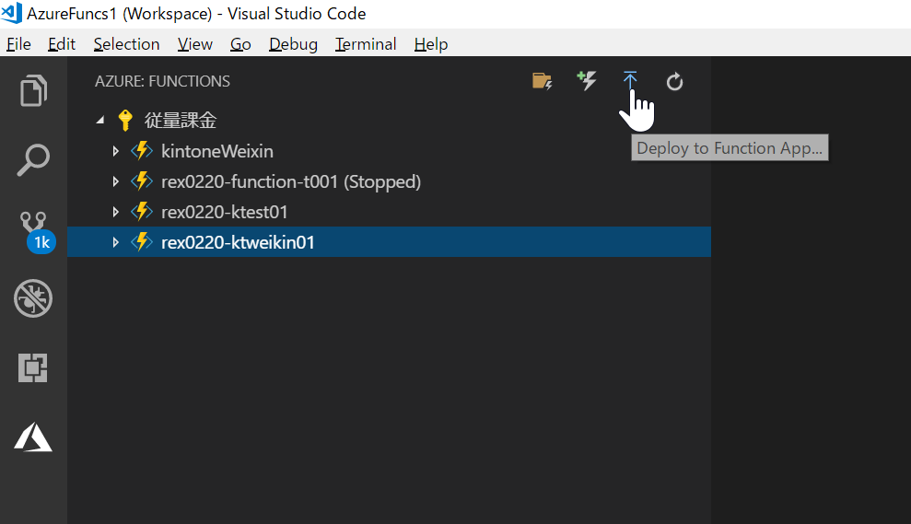Open the Explorer view in activity bar
This screenshot has width=911, height=524.
point(33,90)
